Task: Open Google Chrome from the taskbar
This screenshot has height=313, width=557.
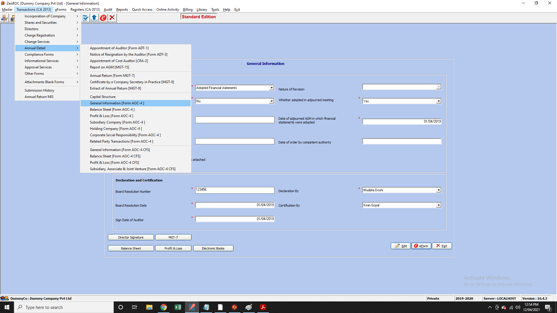Action: (164, 307)
